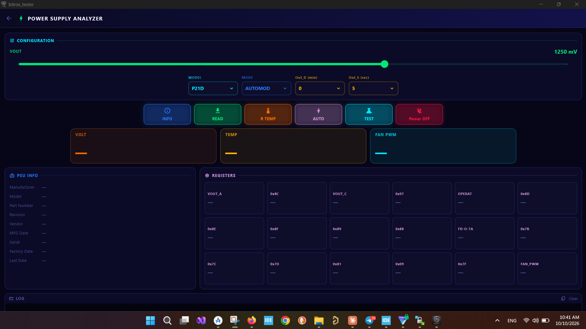The height and width of the screenshot is (329, 586).
Task: Select the FAN_PWM register card
Action: click(x=547, y=268)
